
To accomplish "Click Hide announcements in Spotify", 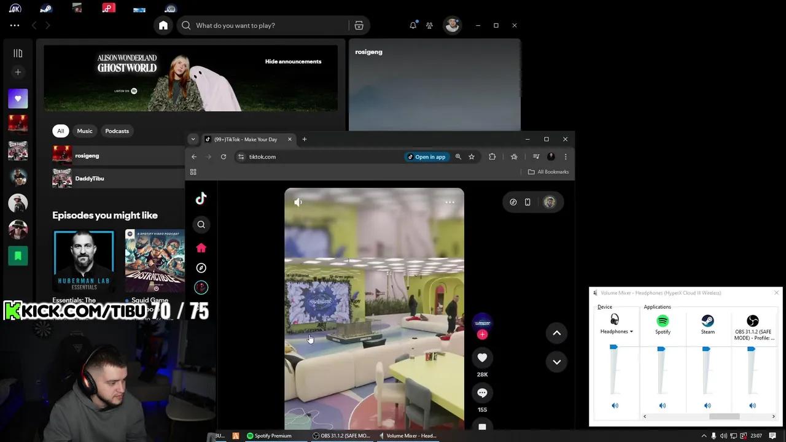I will pos(293,61).
